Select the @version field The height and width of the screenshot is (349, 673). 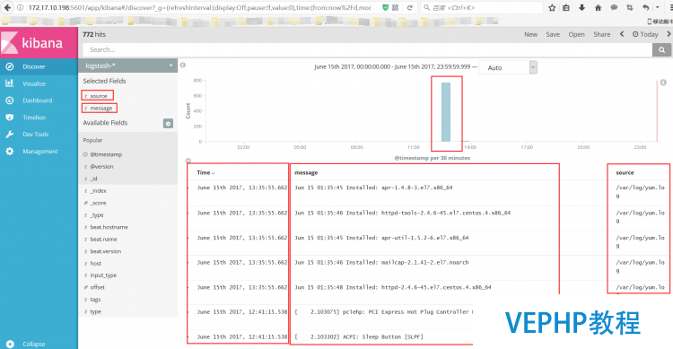pos(101,167)
